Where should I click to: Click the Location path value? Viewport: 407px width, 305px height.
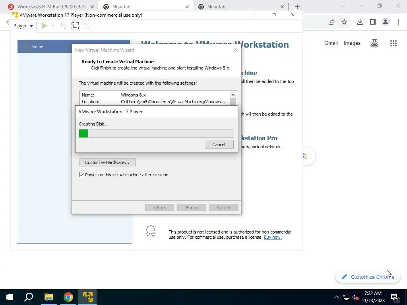coord(174,102)
